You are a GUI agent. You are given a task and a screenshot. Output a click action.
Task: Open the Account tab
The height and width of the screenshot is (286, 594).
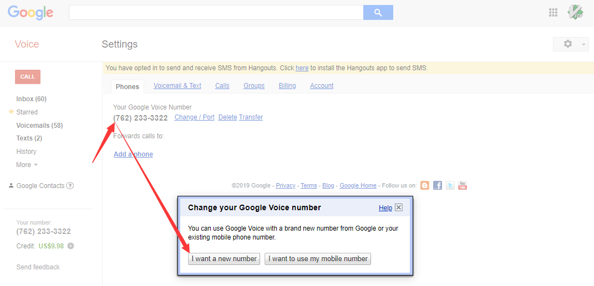(322, 86)
